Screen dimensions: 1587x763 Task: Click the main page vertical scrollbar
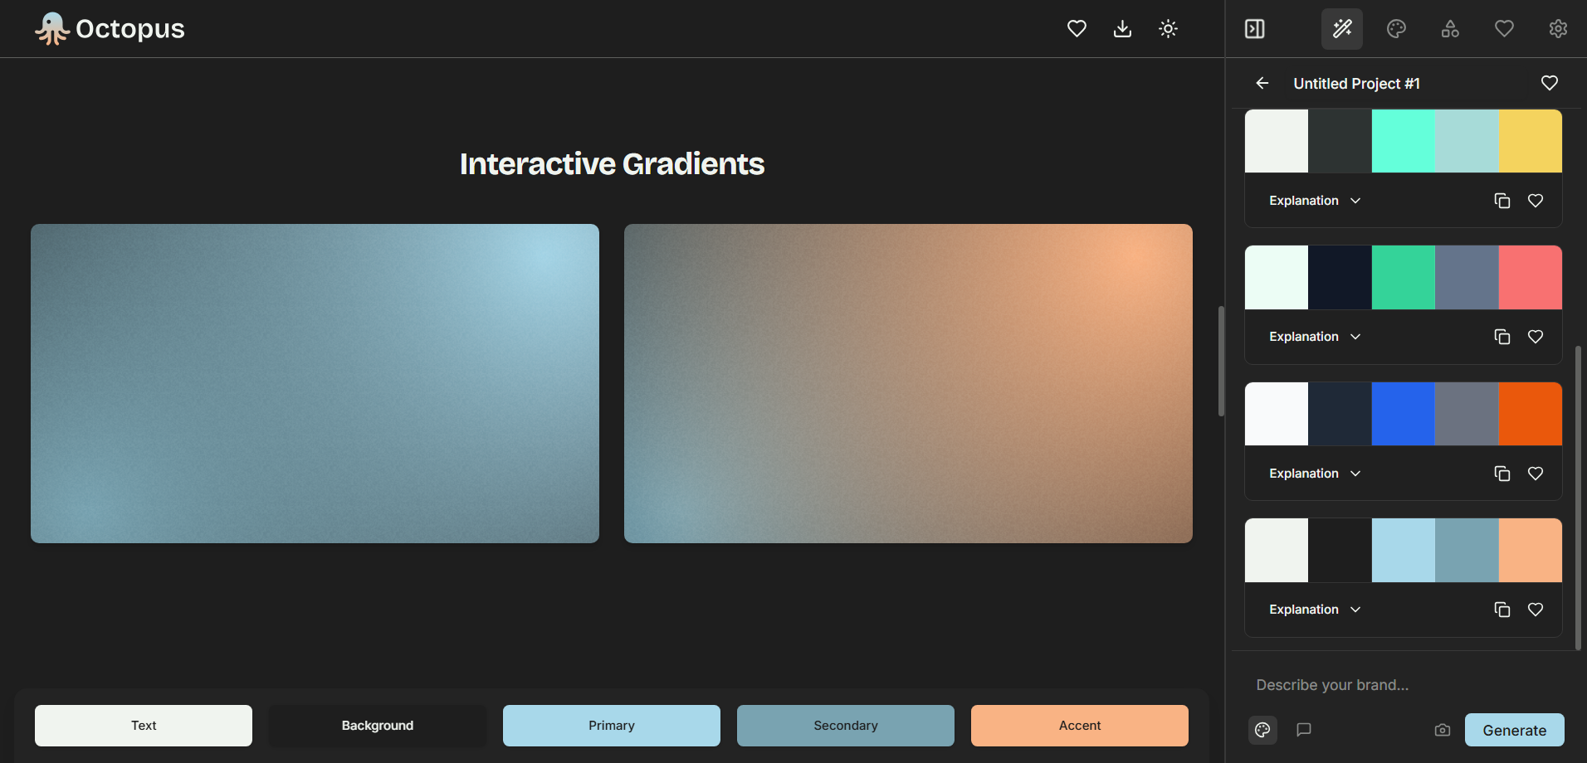pyautogui.click(x=1221, y=361)
